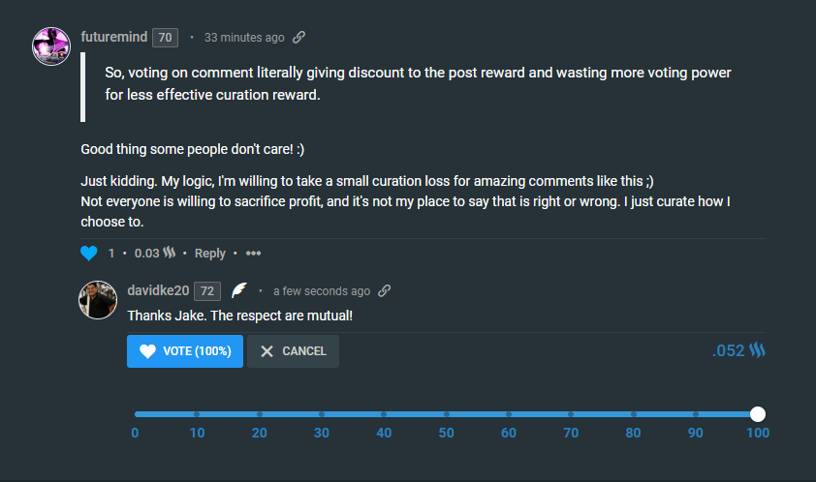Click the vote count number 1
Screen dimensions: 816x482
(111, 254)
